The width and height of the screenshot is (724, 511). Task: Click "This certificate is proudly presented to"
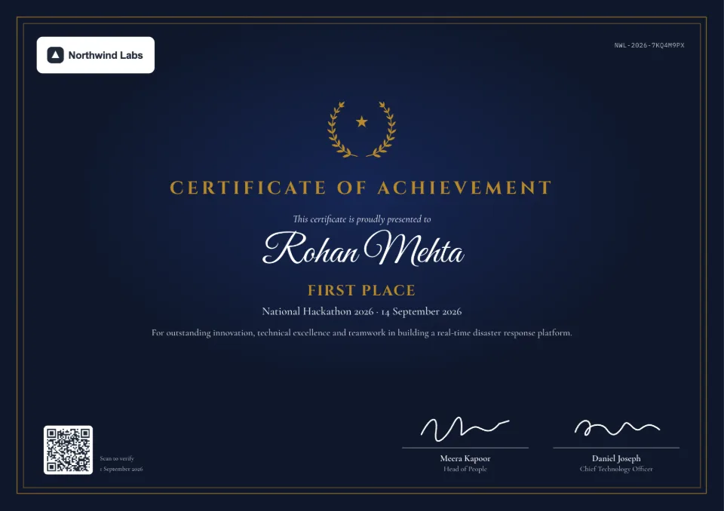click(x=361, y=219)
